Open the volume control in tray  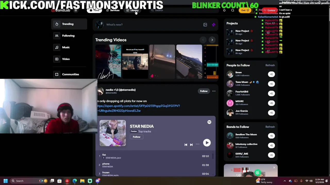[x=311, y=181]
